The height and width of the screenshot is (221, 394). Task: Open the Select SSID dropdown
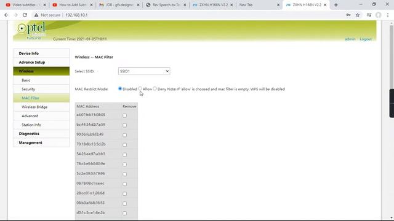click(x=144, y=71)
